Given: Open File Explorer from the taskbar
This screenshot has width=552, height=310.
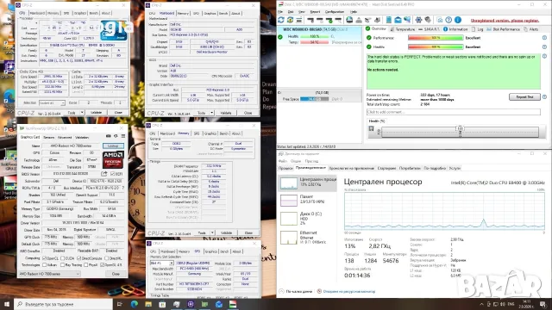Looking at the screenshot, I should pos(148,304).
